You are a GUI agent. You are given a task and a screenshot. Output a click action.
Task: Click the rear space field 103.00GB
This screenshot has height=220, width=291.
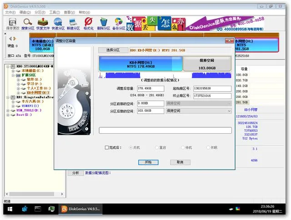click(151, 111)
